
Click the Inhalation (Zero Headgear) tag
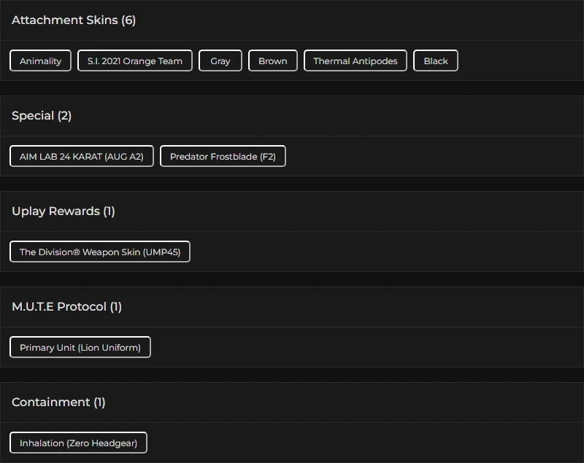tap(79, 443)
